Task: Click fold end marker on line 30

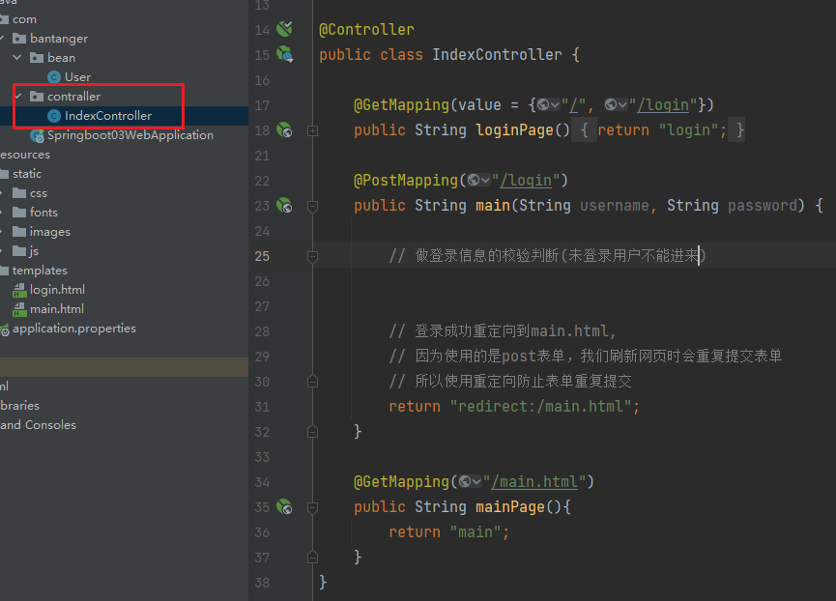Action: (x=313, y=382)
